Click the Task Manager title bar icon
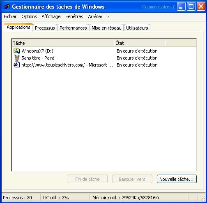Viewport: 207px width, 203px height. [x=7, y=7]
